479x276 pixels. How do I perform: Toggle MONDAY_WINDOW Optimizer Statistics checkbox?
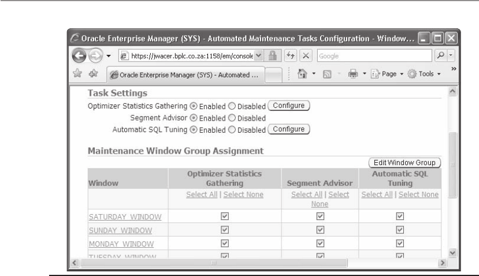tap(225, 243)
